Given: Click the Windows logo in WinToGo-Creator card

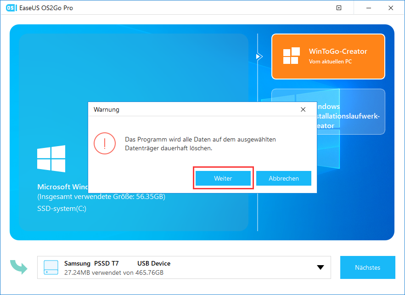Looking at the screenshot, I should tap(291, 56).
